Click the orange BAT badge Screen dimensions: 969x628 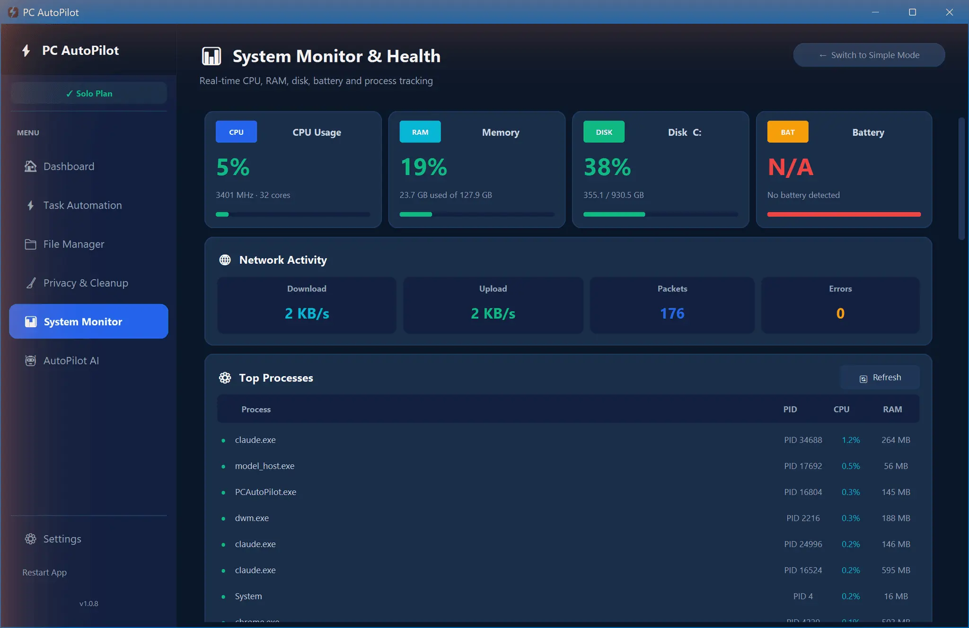click(788, 132)
